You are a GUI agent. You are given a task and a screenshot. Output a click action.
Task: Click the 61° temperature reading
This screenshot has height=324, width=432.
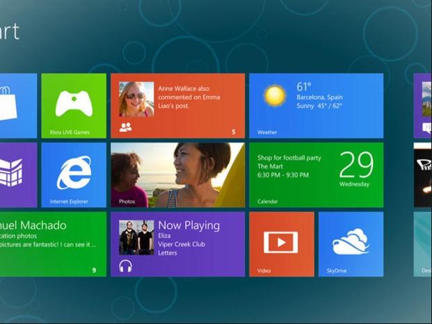[304, 87]
